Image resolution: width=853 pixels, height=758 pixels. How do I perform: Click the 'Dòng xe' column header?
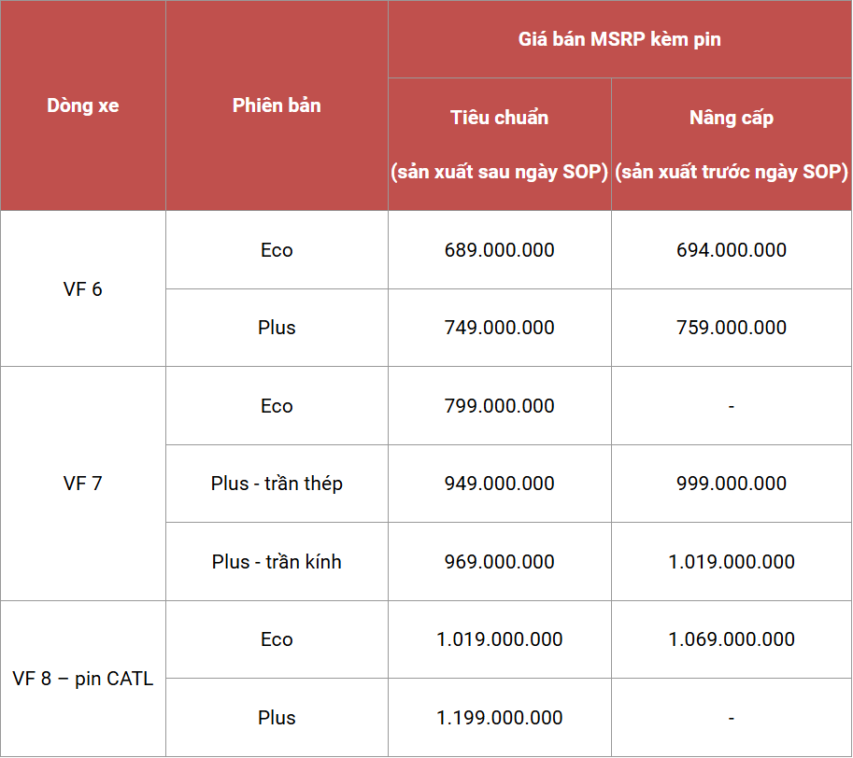pos(83,105)
